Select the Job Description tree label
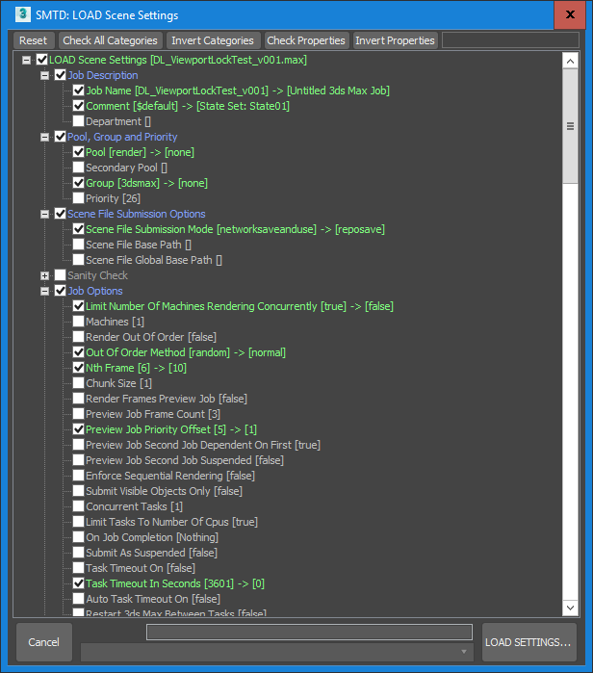The image size is (593, 673). coord(103,75)
